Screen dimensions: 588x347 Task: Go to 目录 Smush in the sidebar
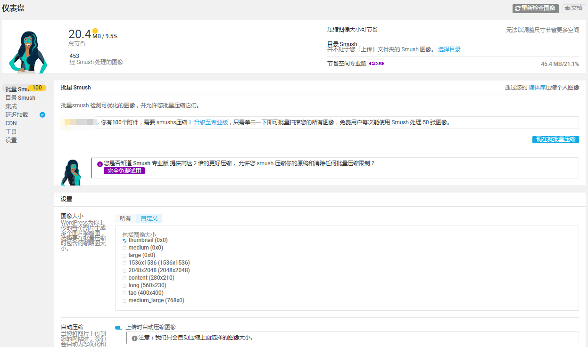pyautogui.click(x=20, y=98)
